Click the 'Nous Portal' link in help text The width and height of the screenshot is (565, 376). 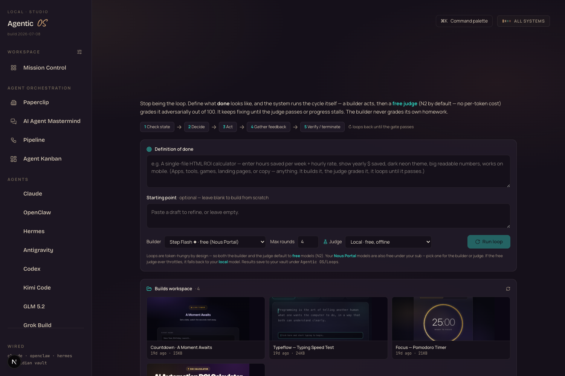345,256
